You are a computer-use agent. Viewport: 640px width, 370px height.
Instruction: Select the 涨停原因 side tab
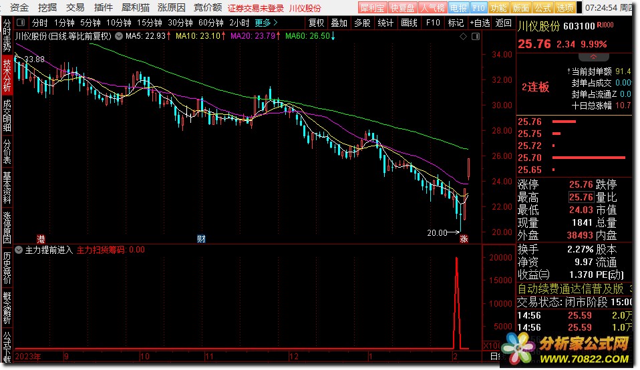(7, 227)
